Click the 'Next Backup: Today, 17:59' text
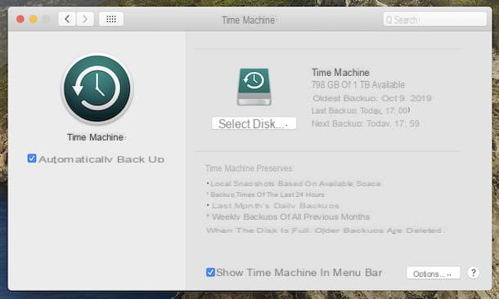Screen dimensions: 499x299 coord(366,123)
